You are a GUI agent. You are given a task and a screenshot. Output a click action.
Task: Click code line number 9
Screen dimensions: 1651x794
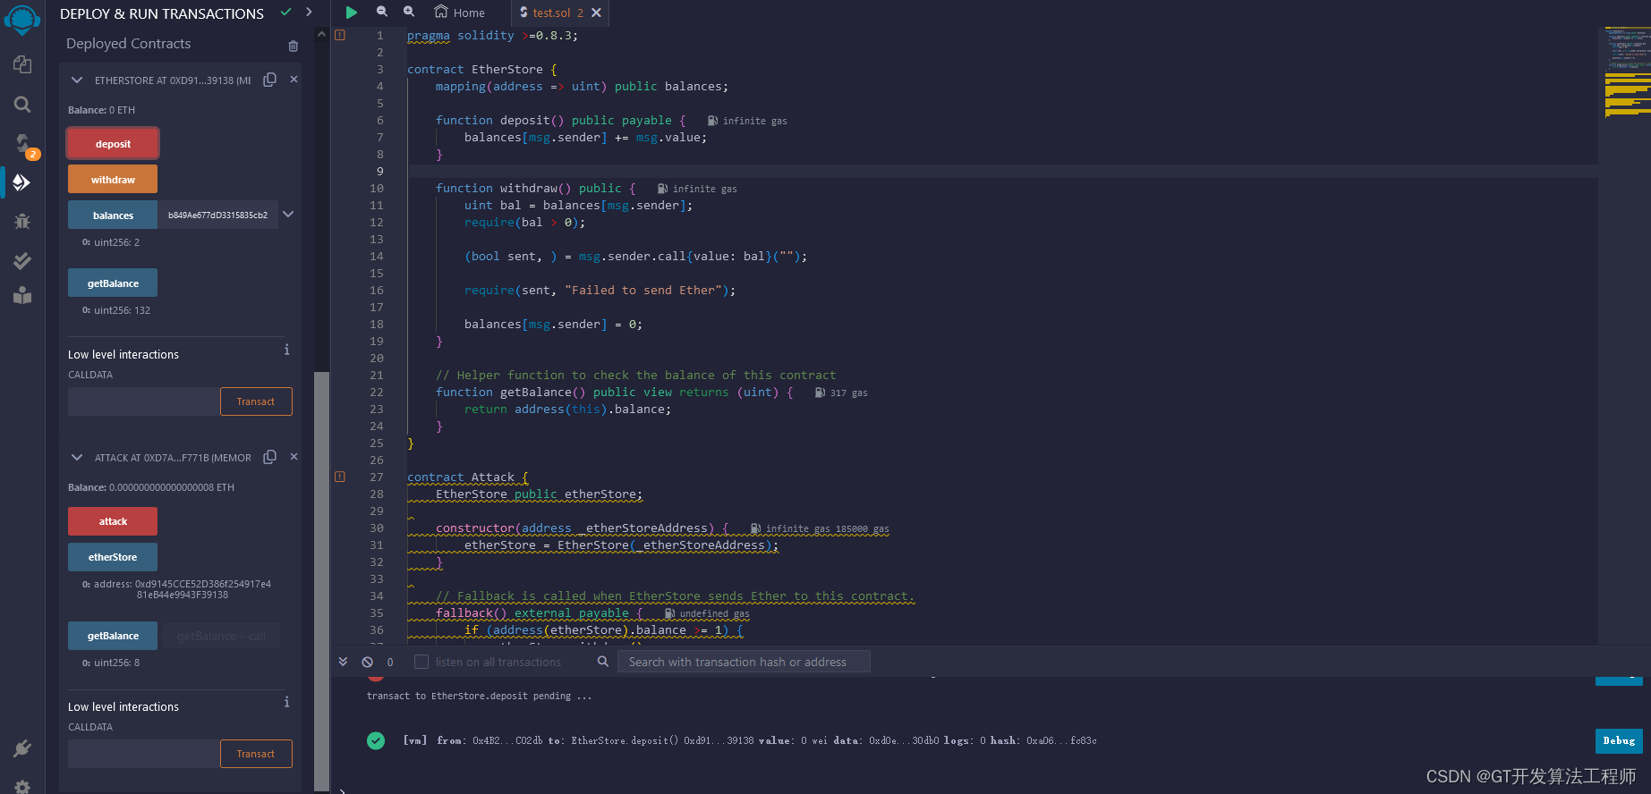[379, 171]
